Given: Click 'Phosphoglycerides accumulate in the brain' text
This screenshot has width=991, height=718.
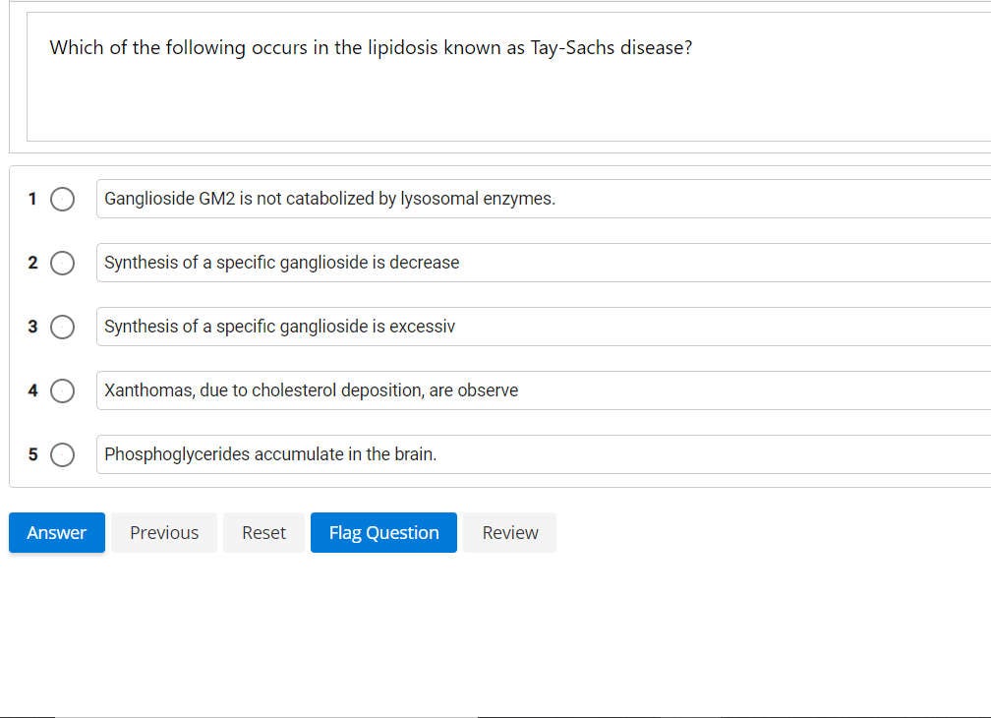Looking at the screenshot, I should coord(270,454).
